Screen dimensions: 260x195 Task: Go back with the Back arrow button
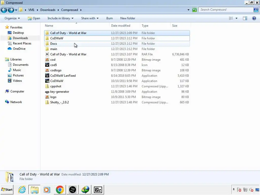click(x=4, y=10)
